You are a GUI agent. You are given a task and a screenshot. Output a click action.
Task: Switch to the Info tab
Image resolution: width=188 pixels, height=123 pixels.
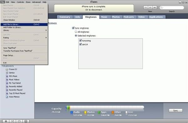click(78, 17)
